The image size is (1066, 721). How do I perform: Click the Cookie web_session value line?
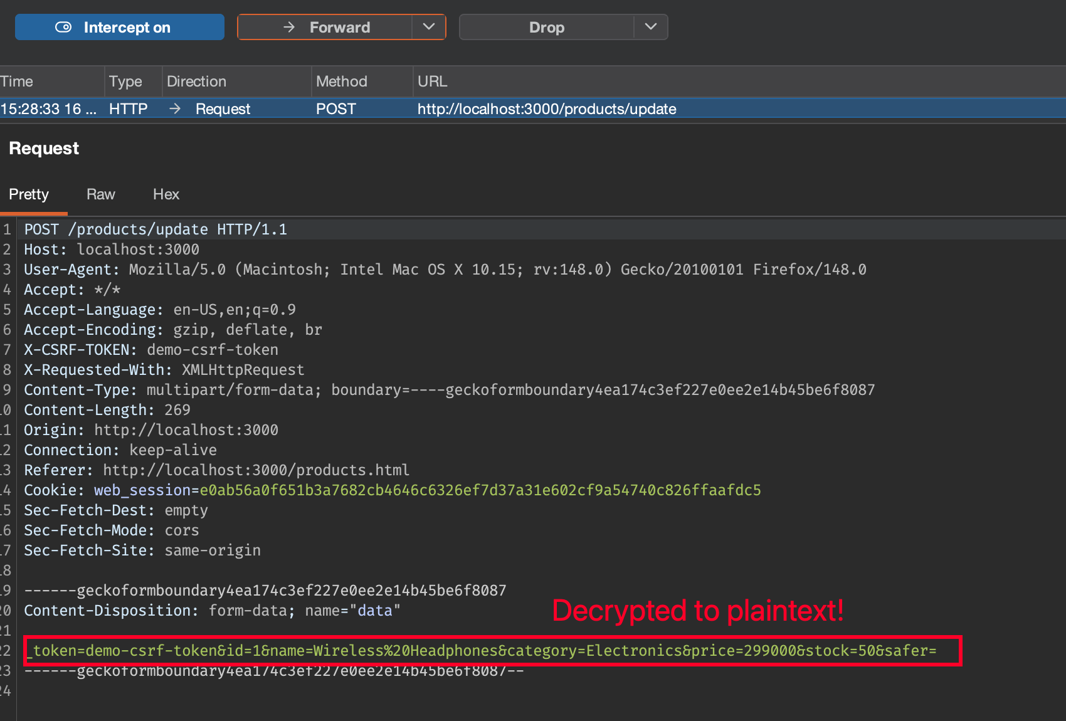pyautogui.click(x=480, y=490)
